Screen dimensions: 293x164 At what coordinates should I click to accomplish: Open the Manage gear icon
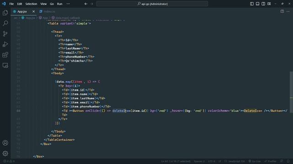(5, 154)
